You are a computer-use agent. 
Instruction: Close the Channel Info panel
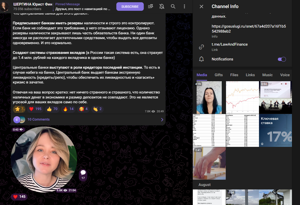tap(201, 7)
